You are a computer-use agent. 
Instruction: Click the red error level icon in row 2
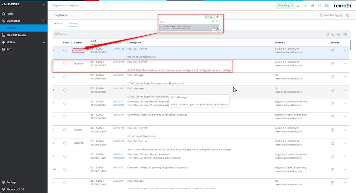pyautogui.click(x=65, y=64)
